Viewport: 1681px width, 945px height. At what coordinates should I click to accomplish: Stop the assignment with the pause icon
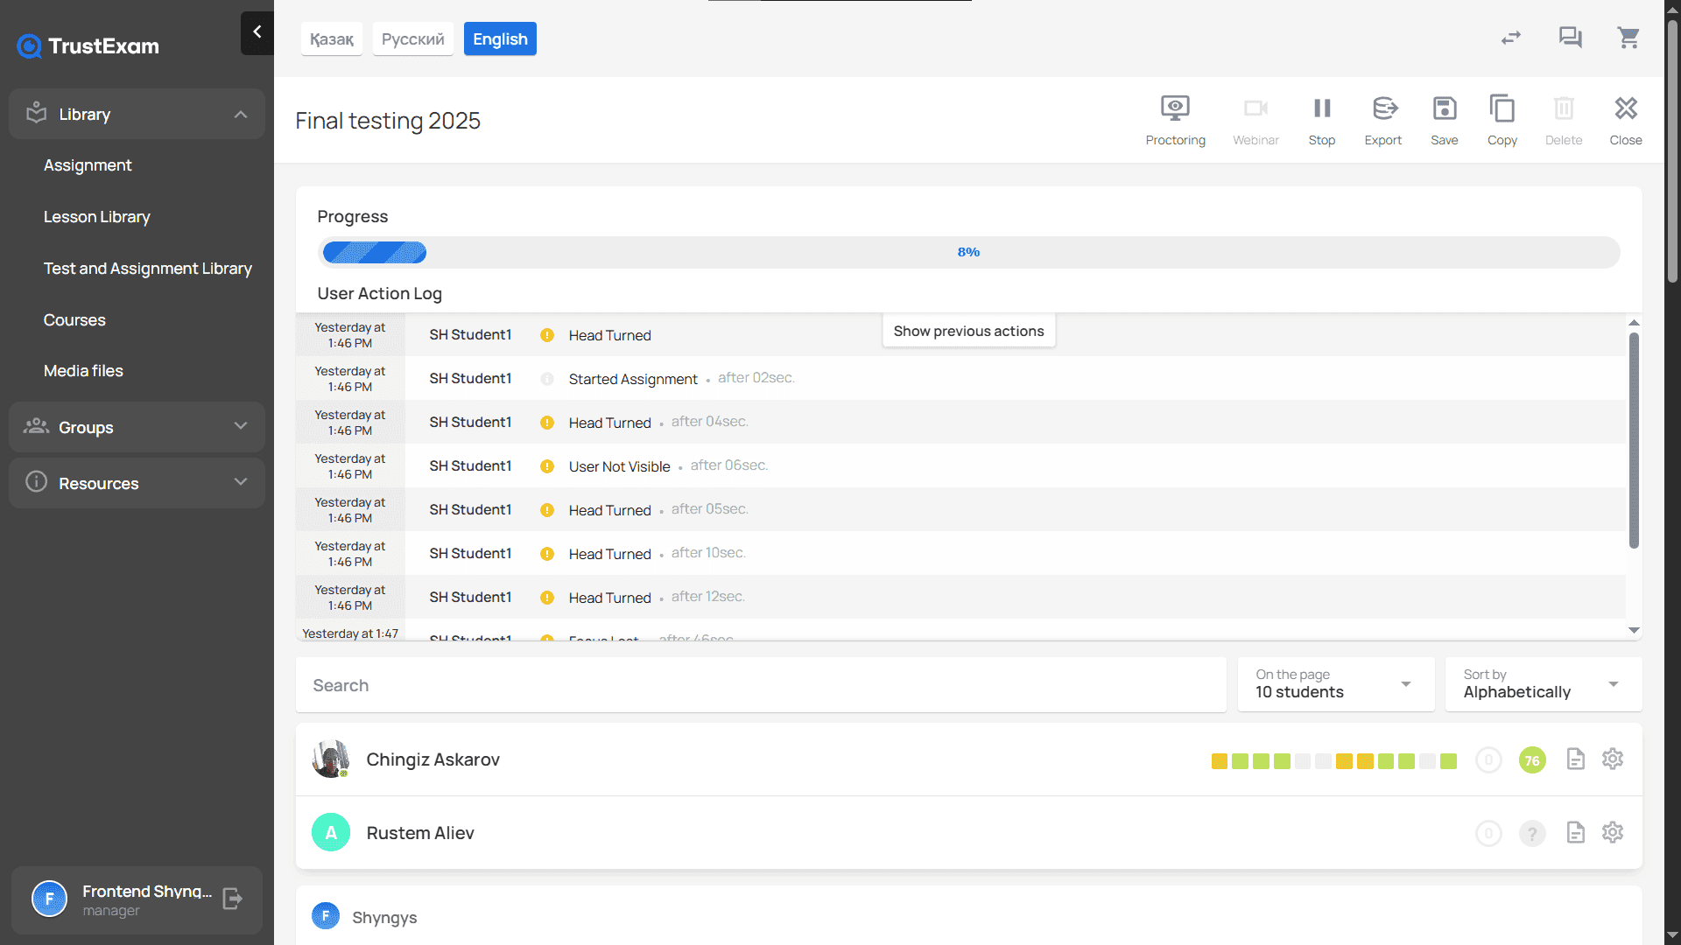1322,108
